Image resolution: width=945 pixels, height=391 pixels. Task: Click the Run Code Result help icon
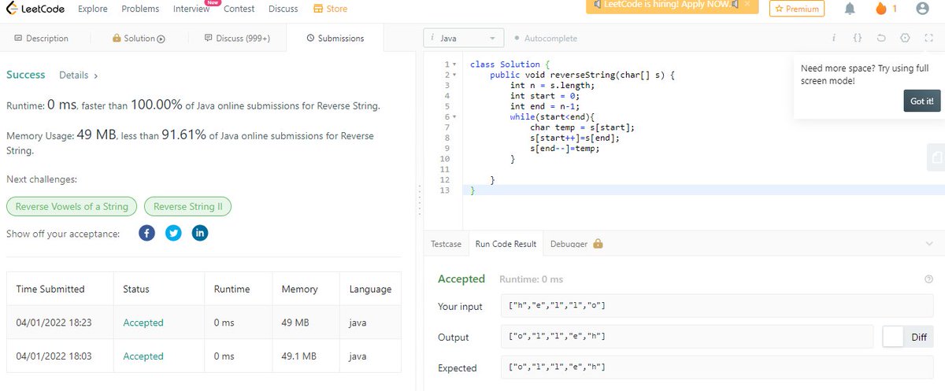click(928, 279)
